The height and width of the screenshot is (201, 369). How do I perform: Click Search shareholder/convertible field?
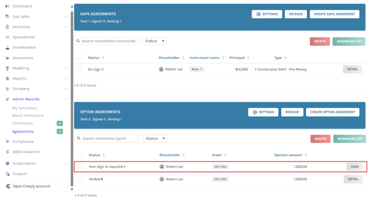(x=106, y=41)
